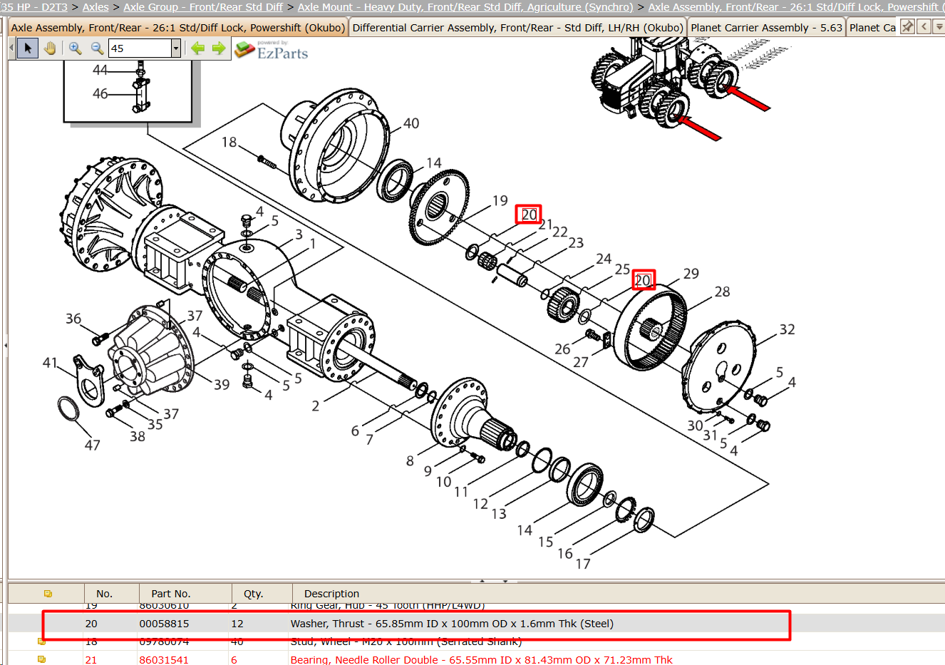
Task: Click the zoom out magnifier
Action: click(97, 48)
